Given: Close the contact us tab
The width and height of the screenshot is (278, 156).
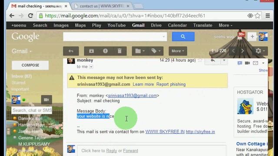Looking at the screenshot, I should 128,6.
